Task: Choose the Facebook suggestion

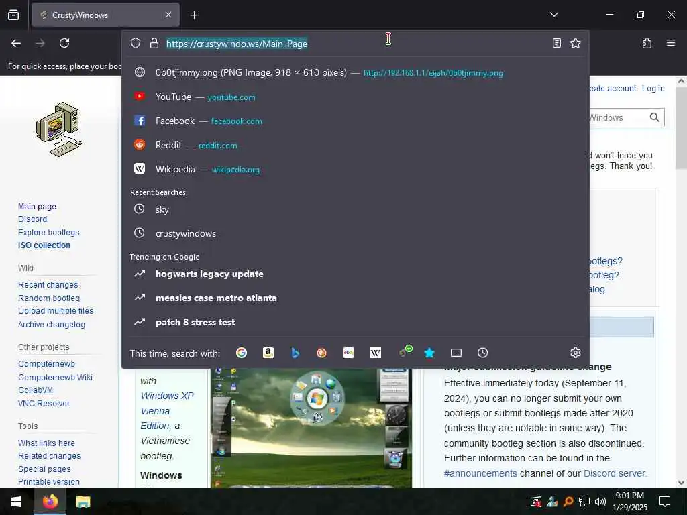Action: pyautogui.click(x=356, y=121)
